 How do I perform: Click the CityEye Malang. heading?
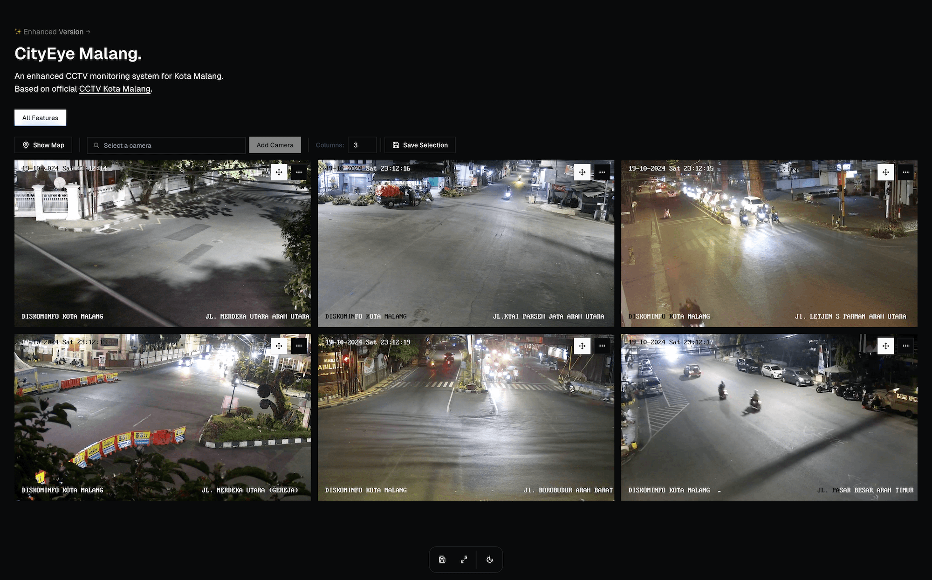click(x=78, y=54)
